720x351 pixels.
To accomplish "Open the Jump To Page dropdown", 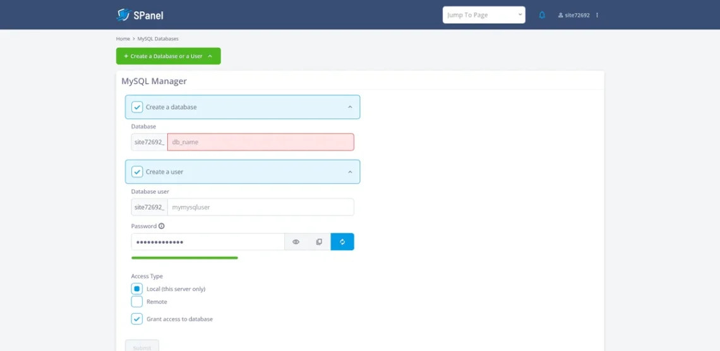I will click(x=484, y=15).
